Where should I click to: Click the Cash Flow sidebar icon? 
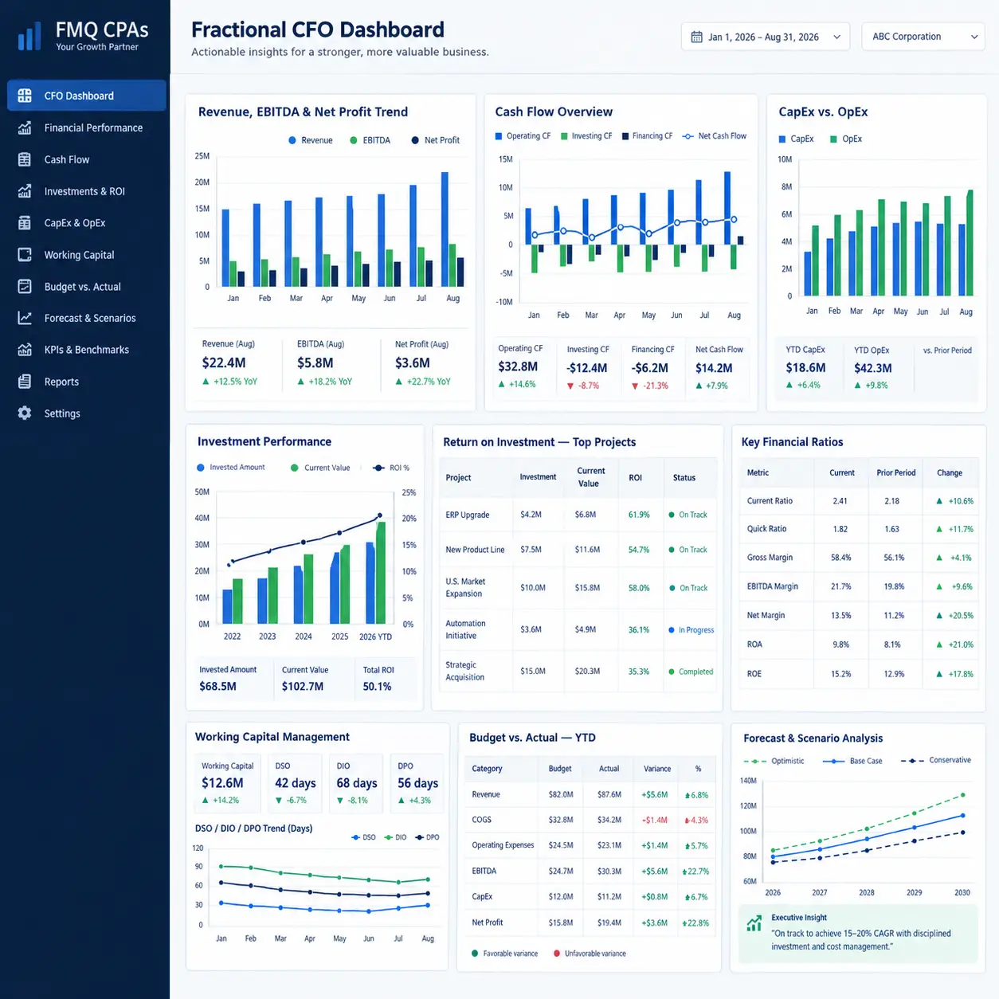tap(25, 159)
